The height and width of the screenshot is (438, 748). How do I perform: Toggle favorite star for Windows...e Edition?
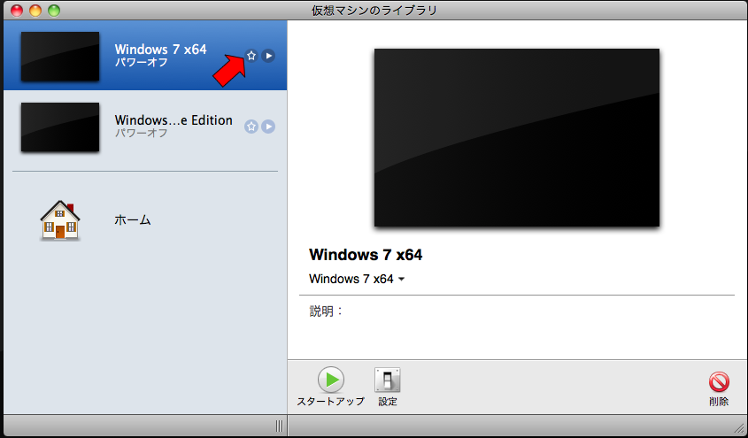click(251, 127)
